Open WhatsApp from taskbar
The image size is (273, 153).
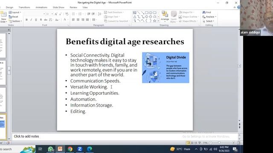pyautogui.click(x=51, y=149)
